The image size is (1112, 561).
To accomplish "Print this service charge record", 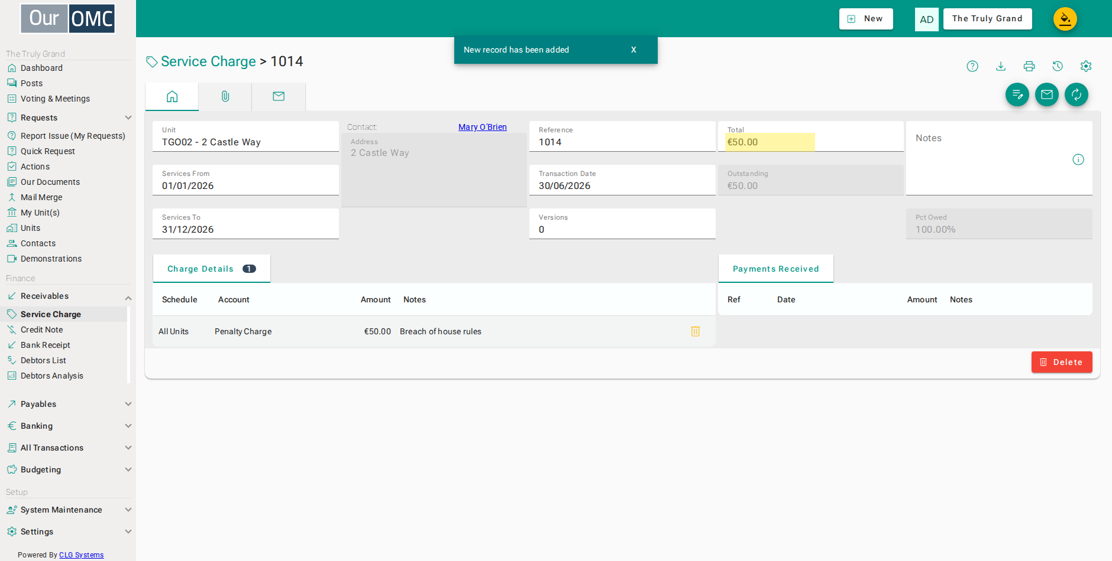I will 1029,66.
